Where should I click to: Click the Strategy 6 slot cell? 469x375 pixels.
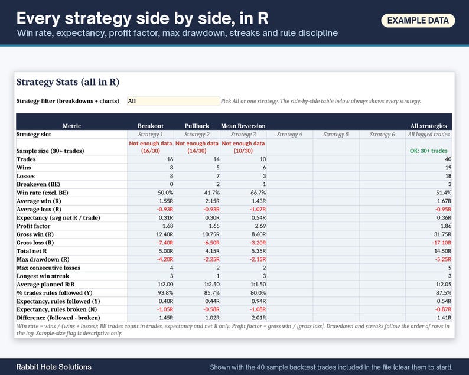[382, 134]
